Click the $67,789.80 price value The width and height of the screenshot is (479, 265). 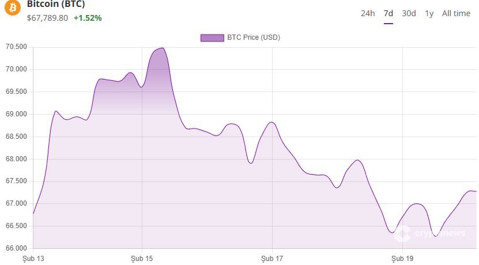tap(47, 18)
